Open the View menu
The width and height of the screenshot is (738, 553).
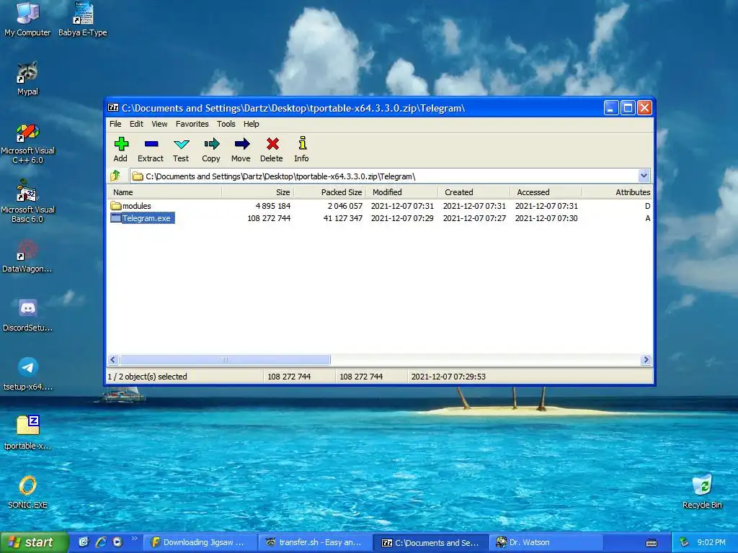pyautogui.click(x=159, y=124)
